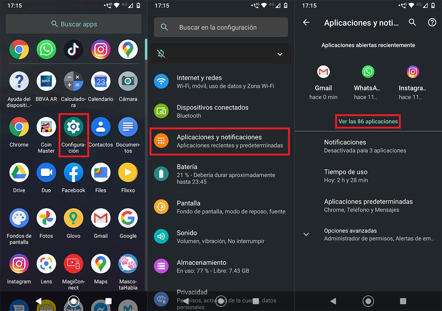Open Pantalla settings

click(x=221, y=207)
